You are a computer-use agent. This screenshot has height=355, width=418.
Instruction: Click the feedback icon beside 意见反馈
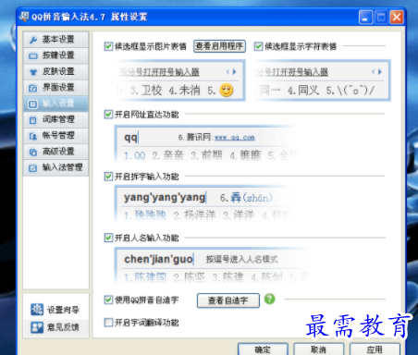[37, 327]
